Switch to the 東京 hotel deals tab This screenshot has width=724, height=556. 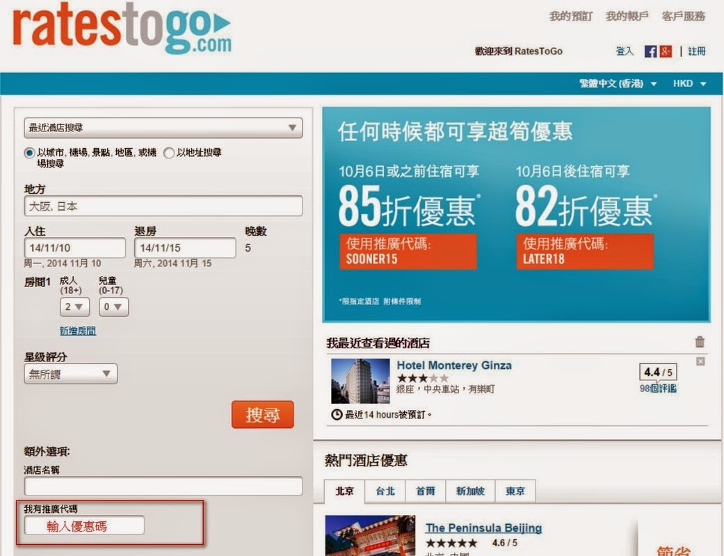click(x=515, y=491)
